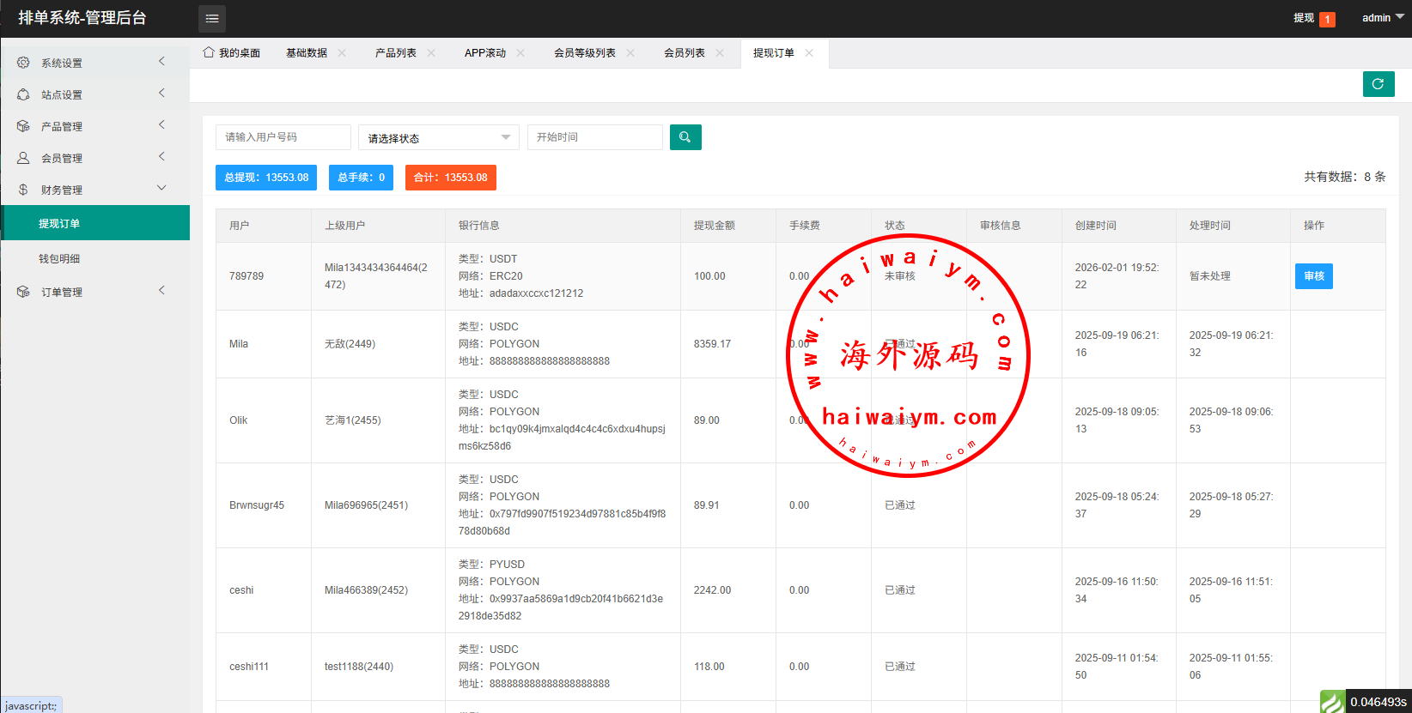Click the home icon on 我的桌面 tab

209,52
